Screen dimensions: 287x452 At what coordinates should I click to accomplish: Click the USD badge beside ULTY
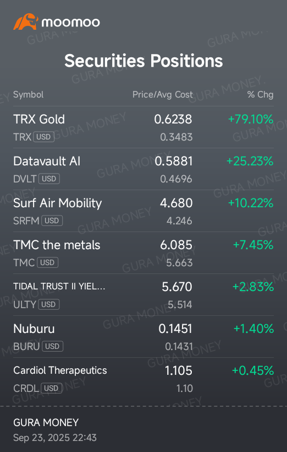click(48, 304)
